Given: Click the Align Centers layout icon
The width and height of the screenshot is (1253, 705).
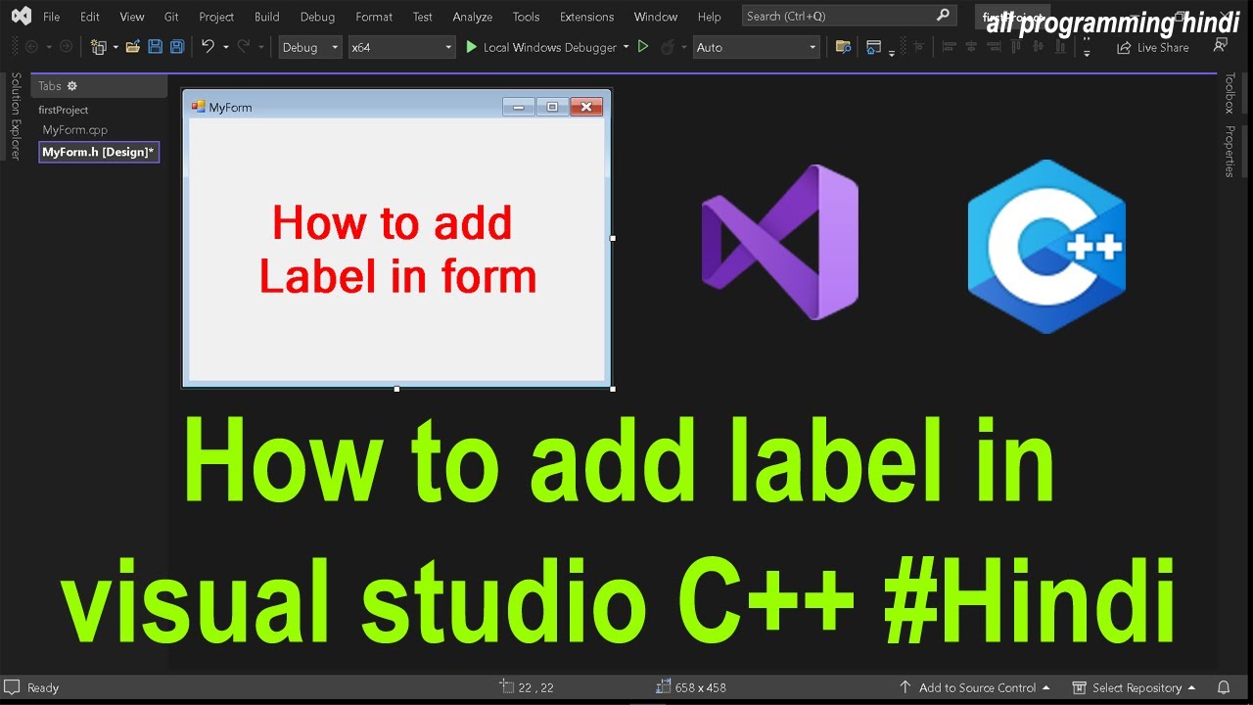Looking at the screenshot, I should coord(971,47).
